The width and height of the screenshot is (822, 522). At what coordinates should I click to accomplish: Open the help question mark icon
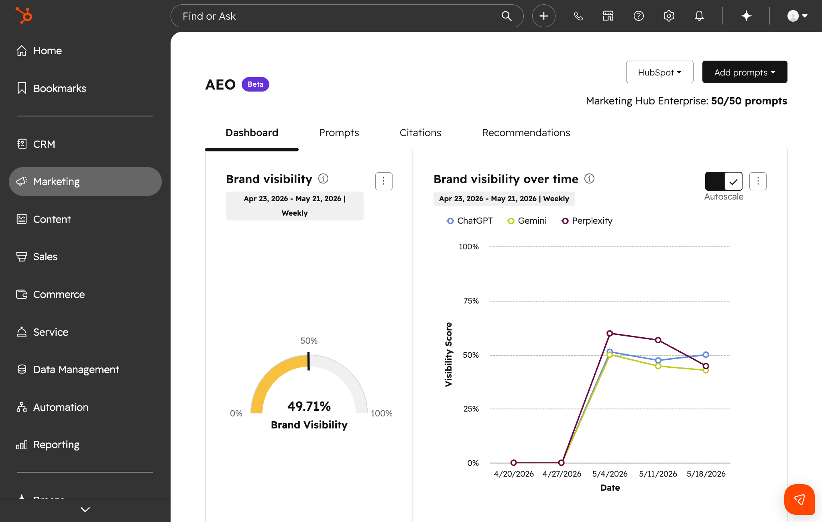coord(639,16)
